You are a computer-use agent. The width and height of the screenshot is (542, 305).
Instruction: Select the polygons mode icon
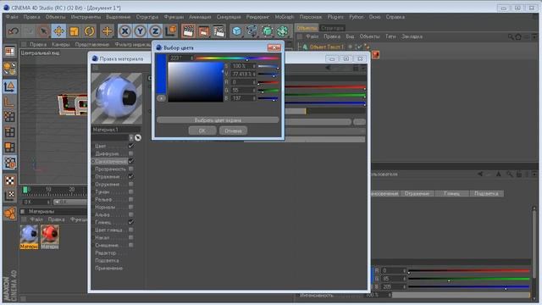[x=9, y=147]
